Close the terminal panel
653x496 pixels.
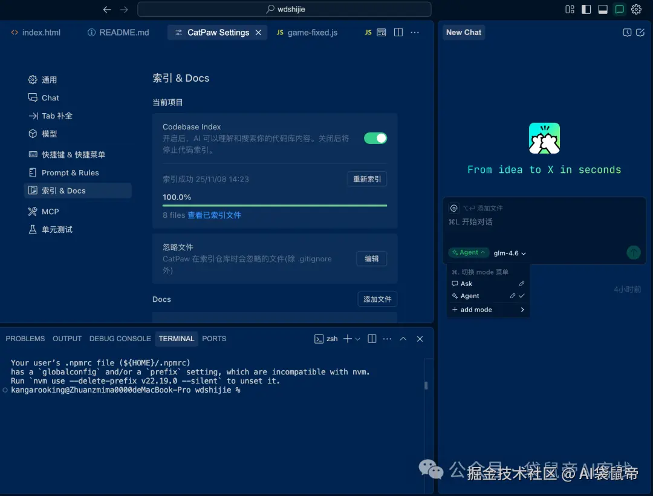pos(420,339)
